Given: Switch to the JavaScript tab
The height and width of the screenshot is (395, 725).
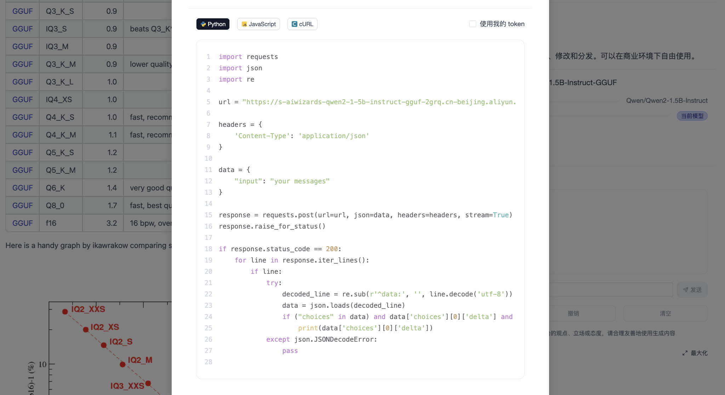Looking at the screenshot, I should coord(258,24).
